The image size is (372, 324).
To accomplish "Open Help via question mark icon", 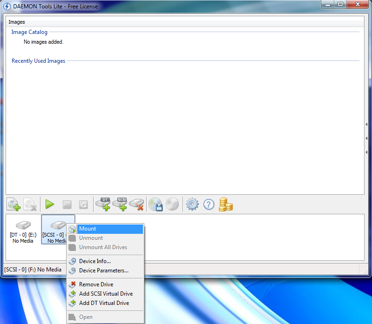I will (x=209, y=205).
